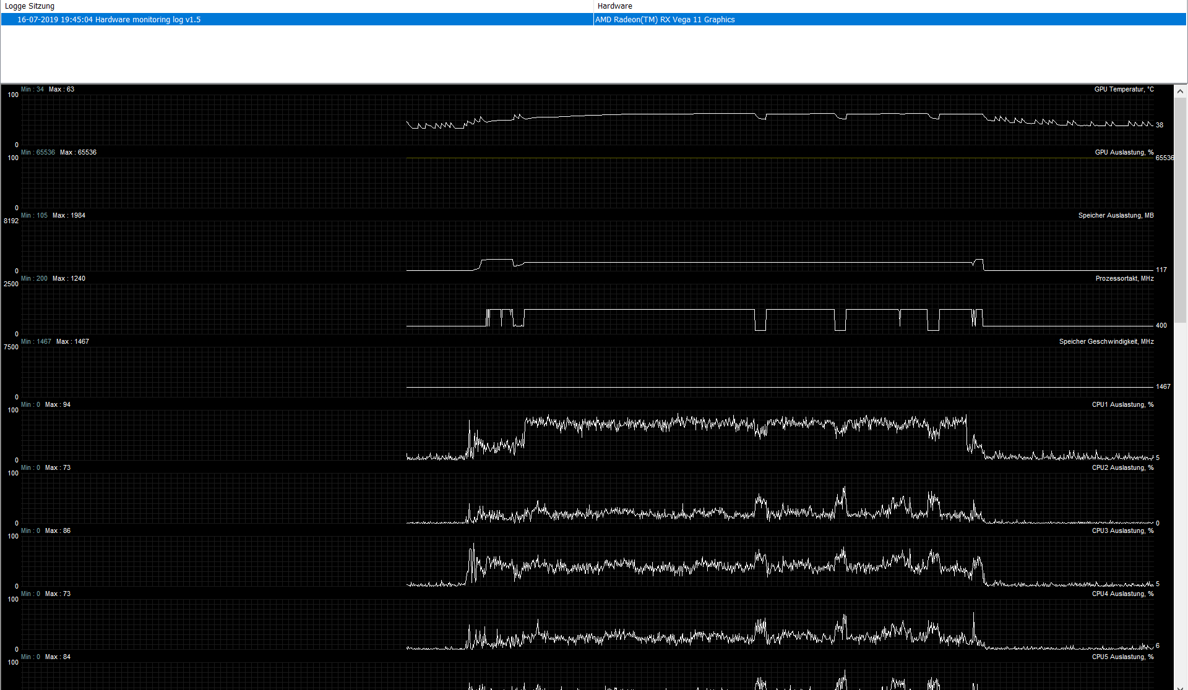
Task: Click the CPU5 Auslastung graph label
Action: coord(1122,657)
